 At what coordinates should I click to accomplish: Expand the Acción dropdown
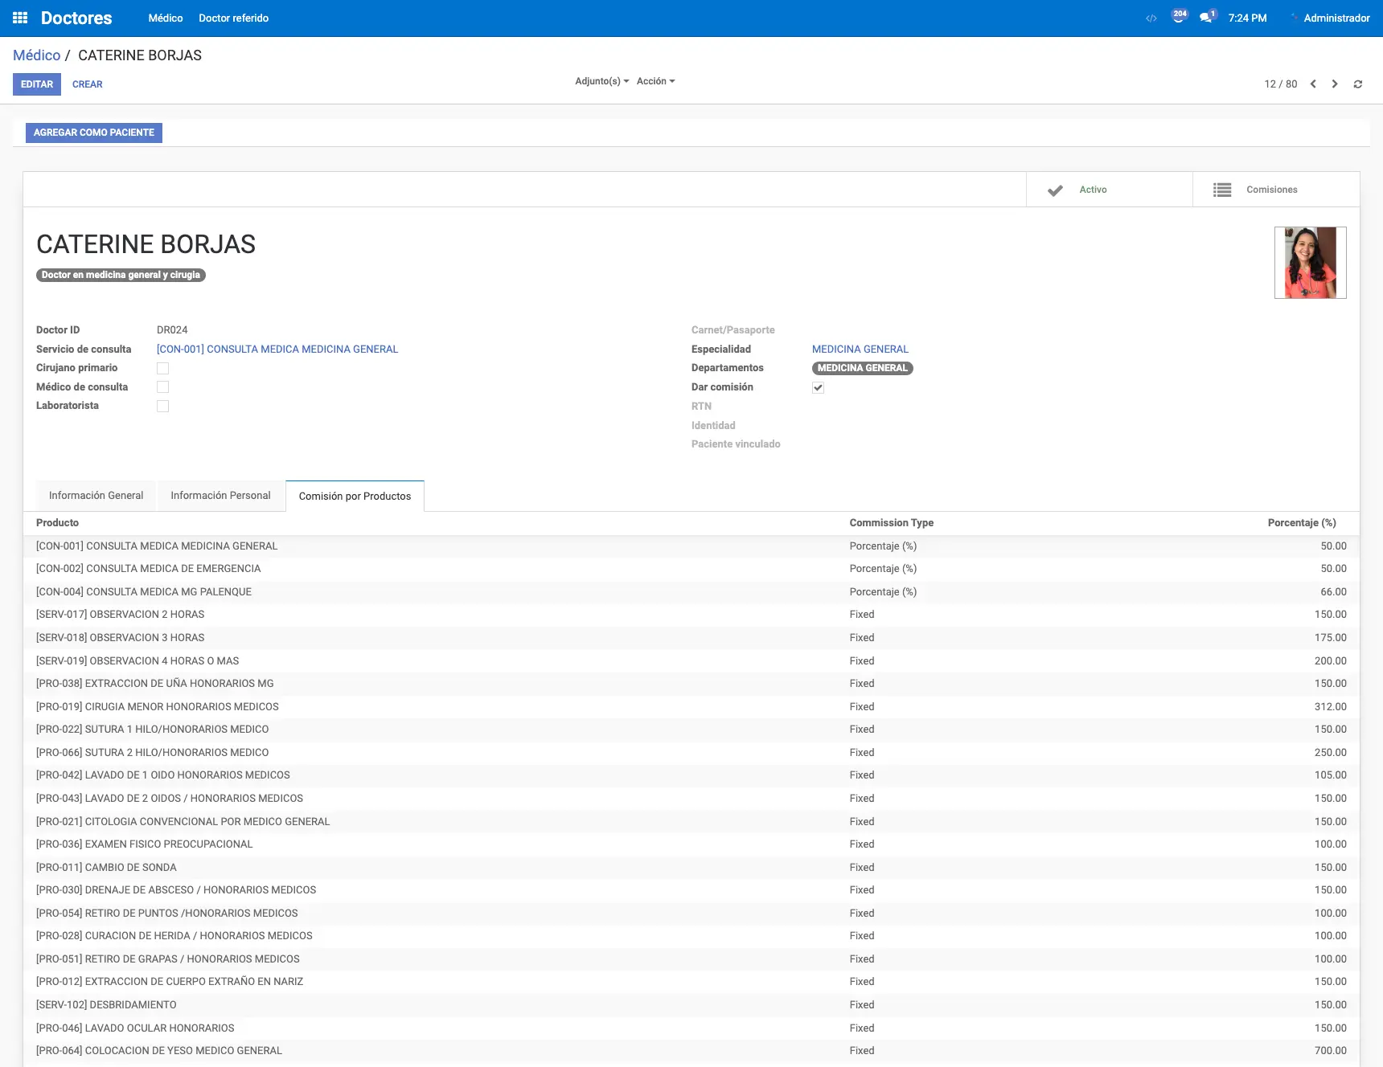tap(655, 81)
